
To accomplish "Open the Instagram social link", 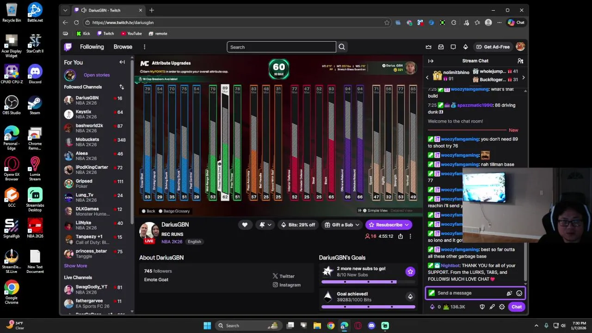I will point(287,285).
